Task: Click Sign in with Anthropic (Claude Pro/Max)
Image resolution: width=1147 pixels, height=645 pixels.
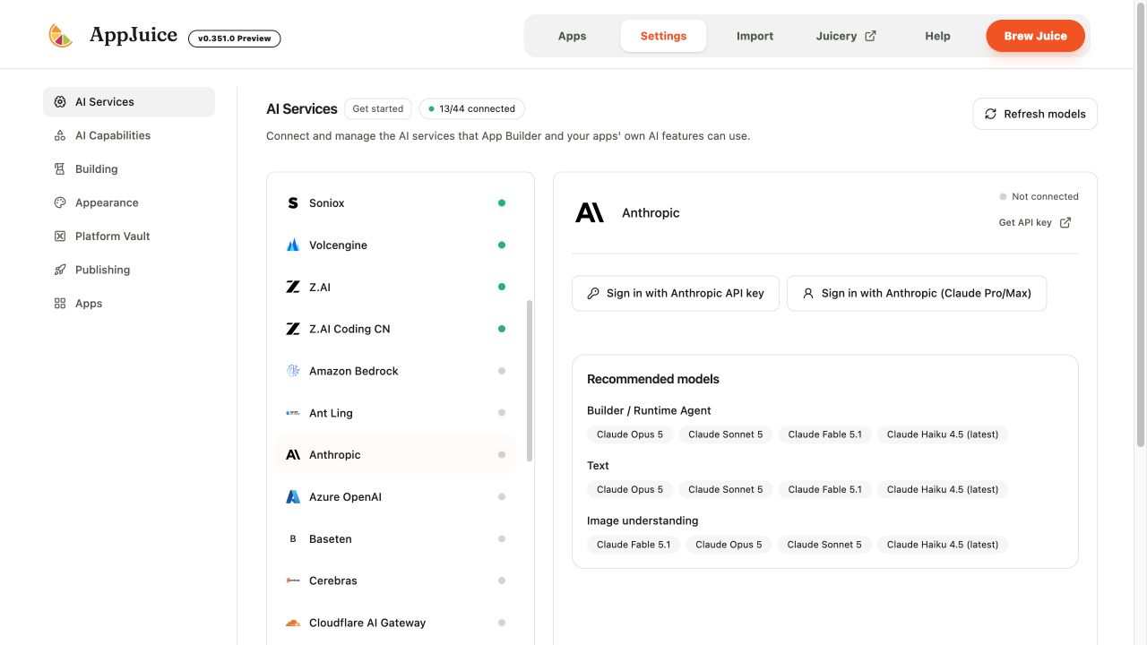Action: 917,293
